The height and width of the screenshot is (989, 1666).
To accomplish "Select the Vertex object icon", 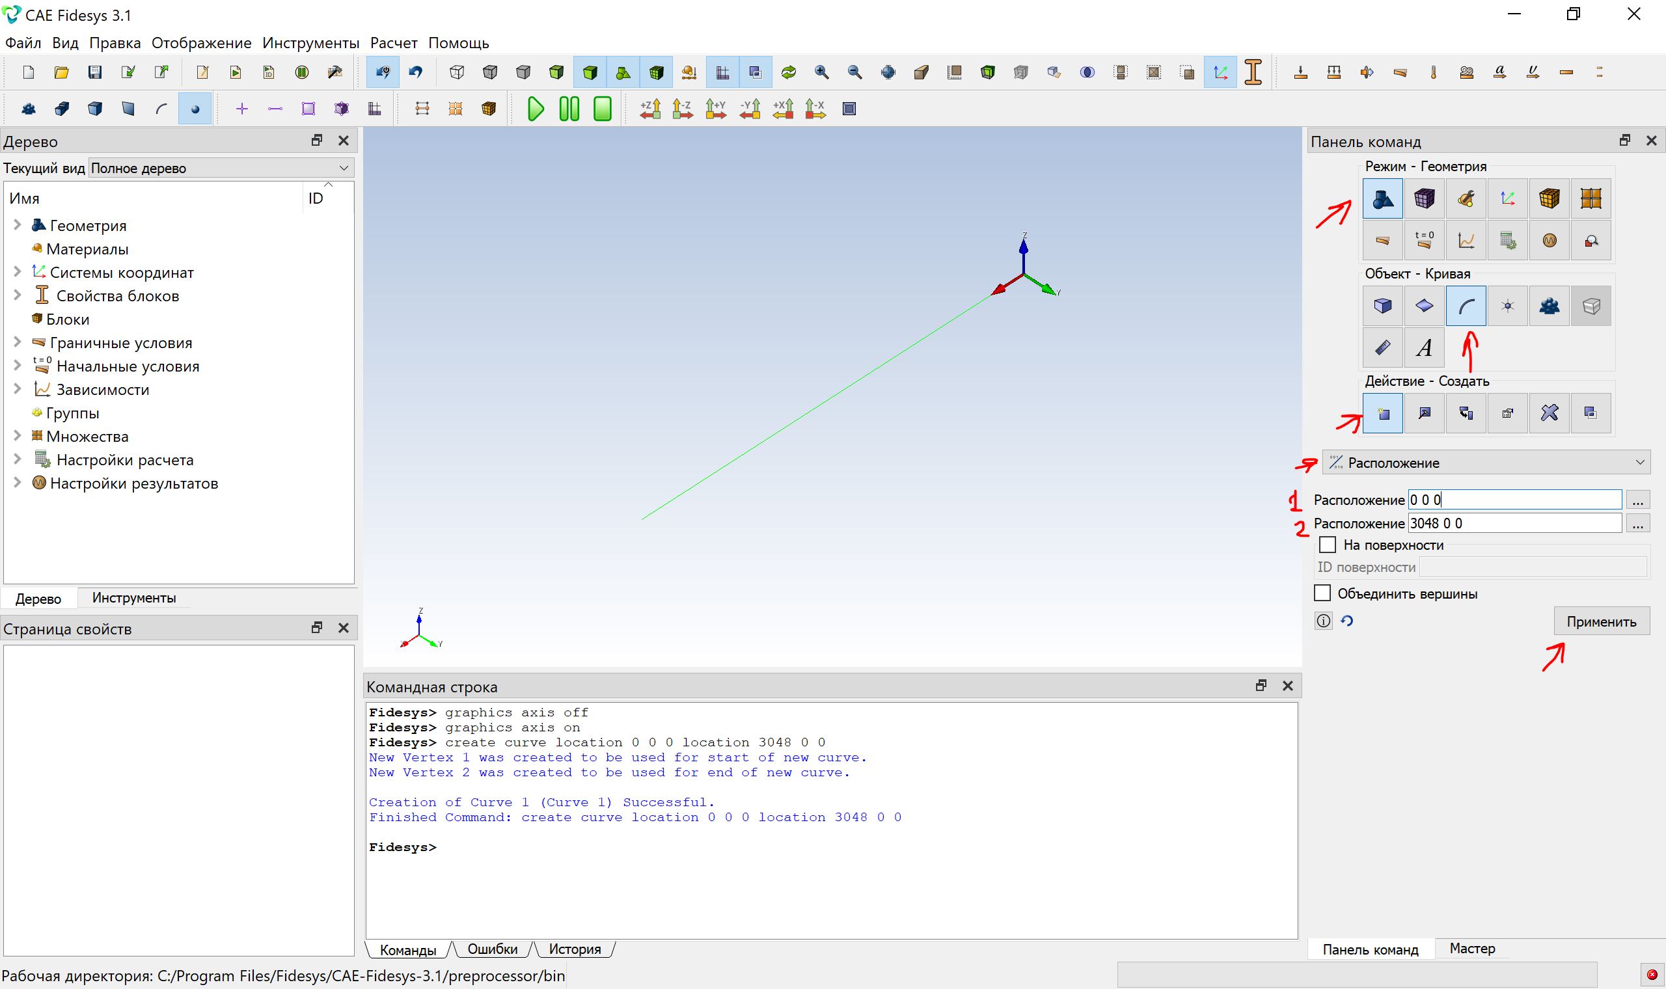I will [x=1507, y=306].
